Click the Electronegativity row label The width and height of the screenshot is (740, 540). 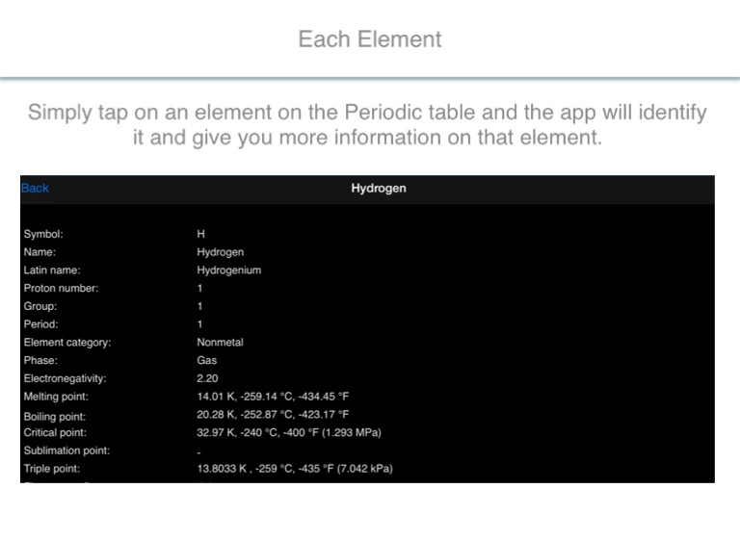pos(65,378)
